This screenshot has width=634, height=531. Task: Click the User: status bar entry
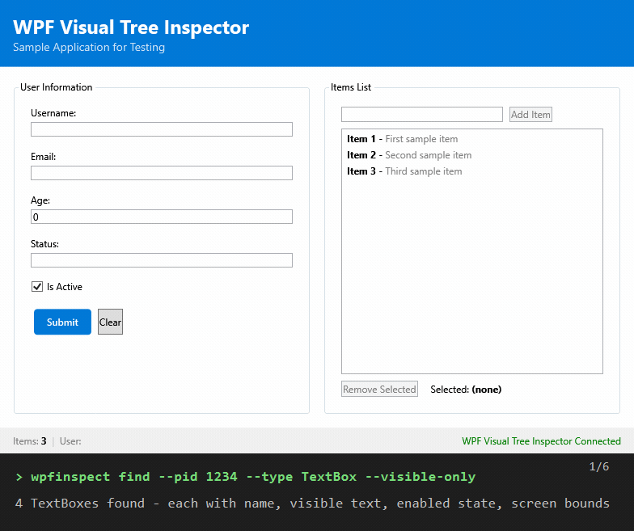[70, 441]
